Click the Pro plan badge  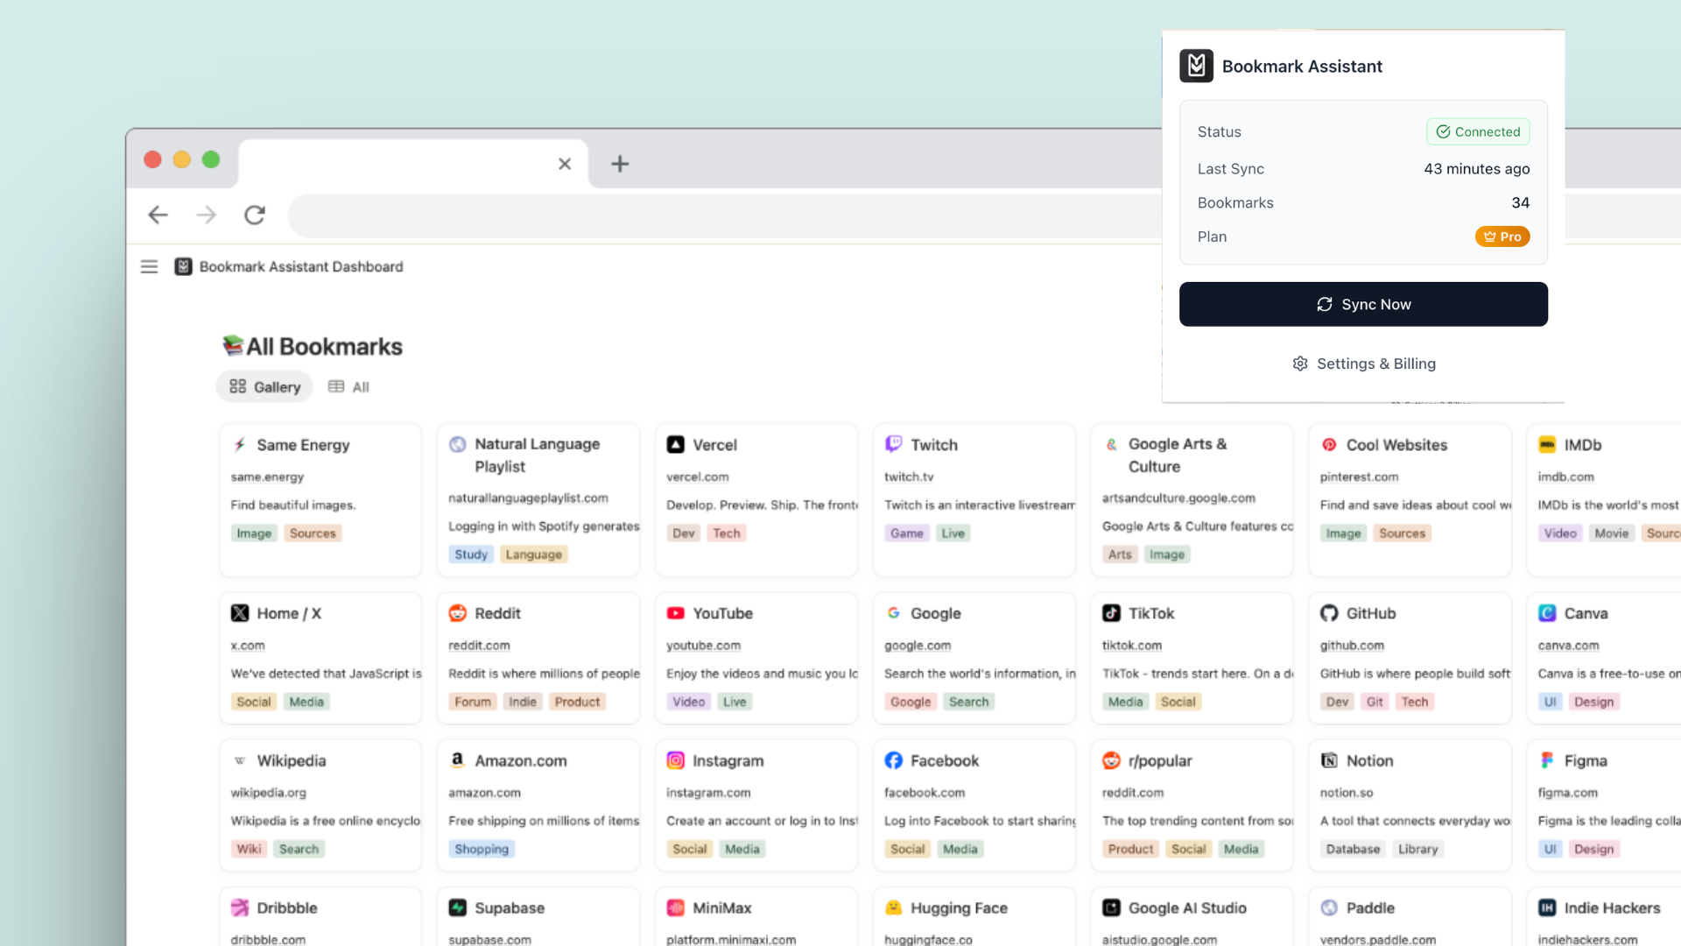pos(1502,236)
